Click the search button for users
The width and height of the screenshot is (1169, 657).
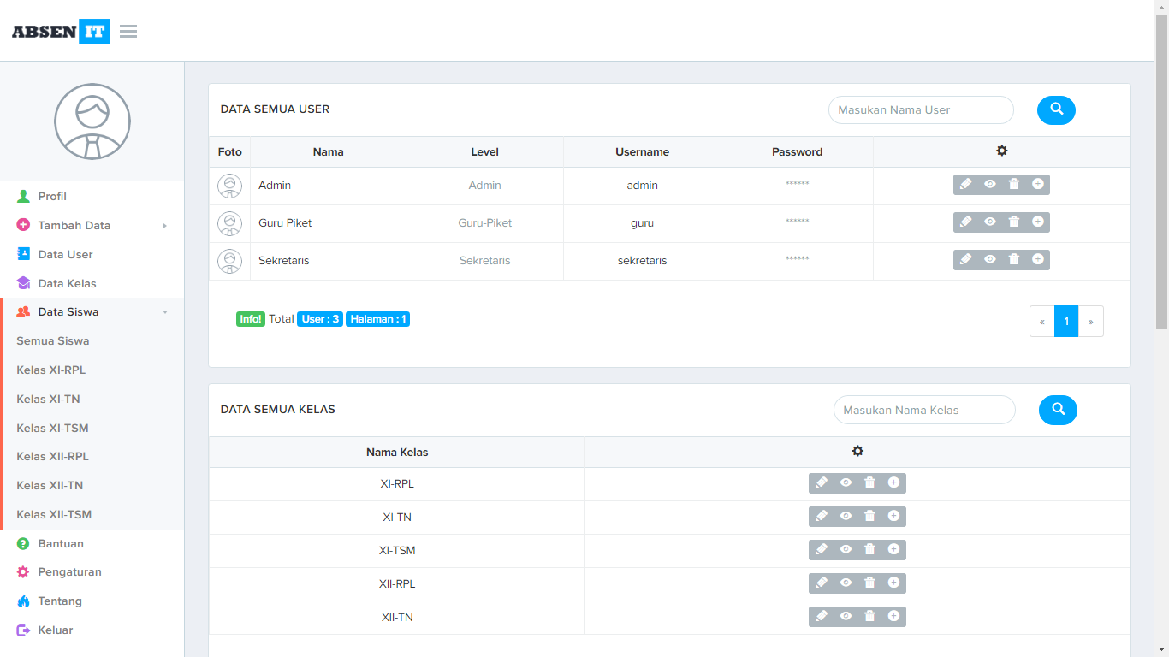coord(1056,109)
